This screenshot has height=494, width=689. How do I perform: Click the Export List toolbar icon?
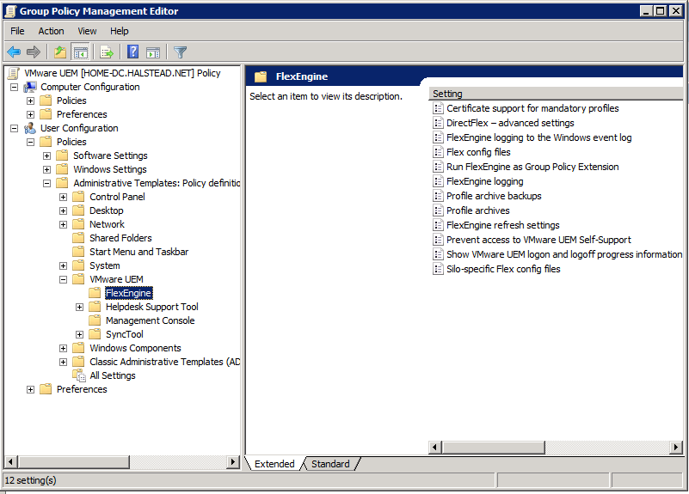point(107,52)
